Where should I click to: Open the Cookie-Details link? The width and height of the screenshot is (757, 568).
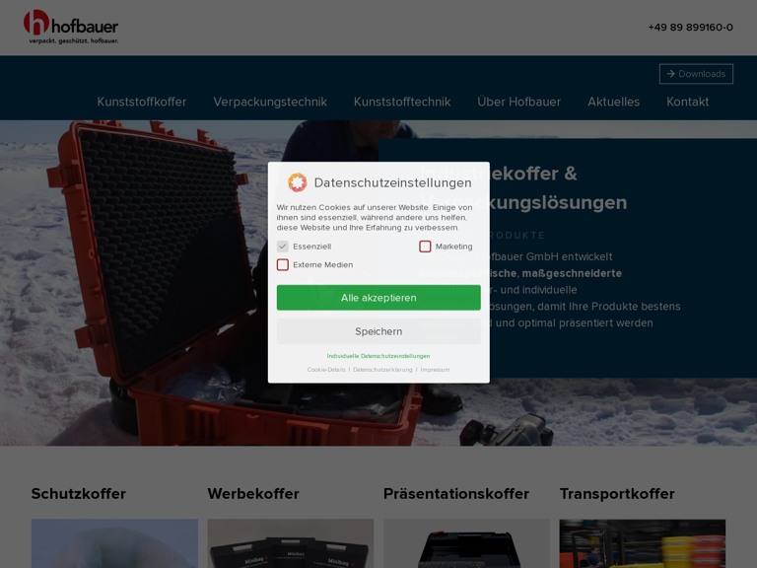(326, 370)
